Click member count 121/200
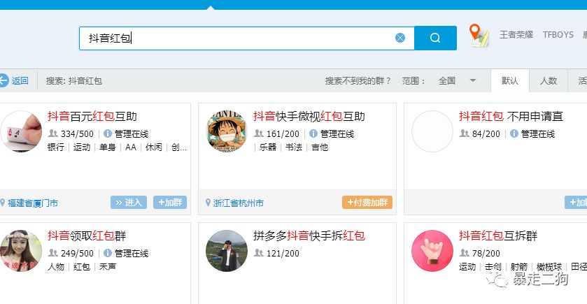587x304 pixels. click(283, 254)
